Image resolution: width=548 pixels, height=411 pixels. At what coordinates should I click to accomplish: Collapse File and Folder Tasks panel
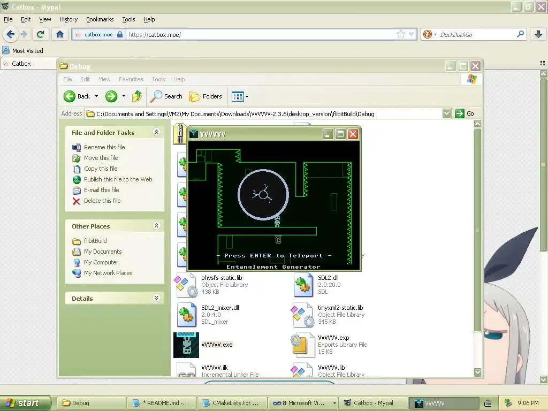[x=157, y=132]
